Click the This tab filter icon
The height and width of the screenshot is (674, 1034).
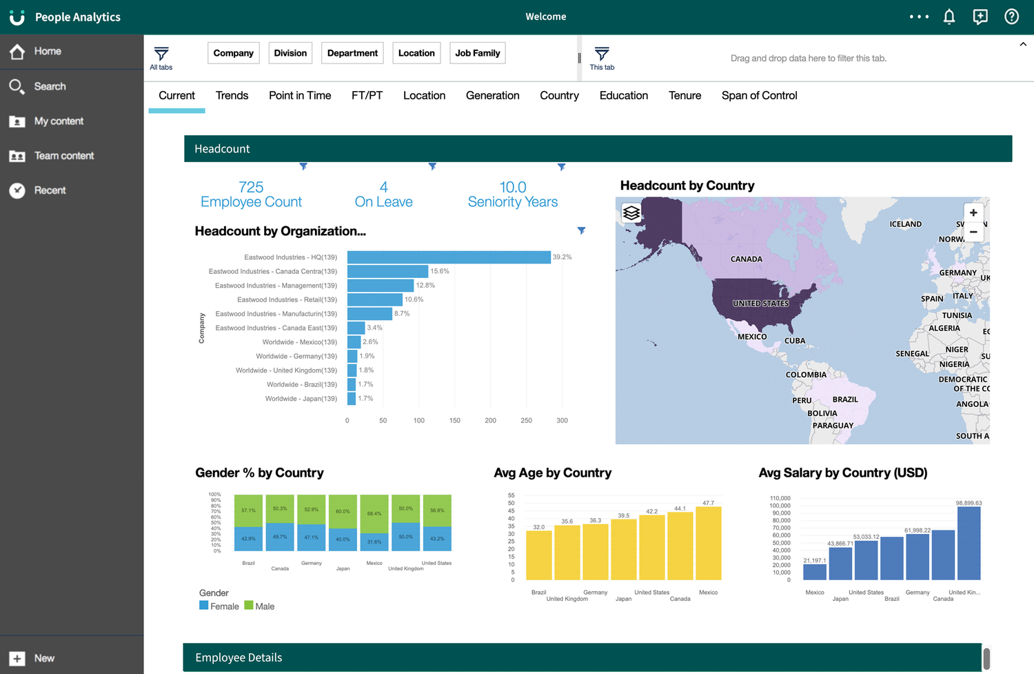pyautogui.click(x=602, y=54)
